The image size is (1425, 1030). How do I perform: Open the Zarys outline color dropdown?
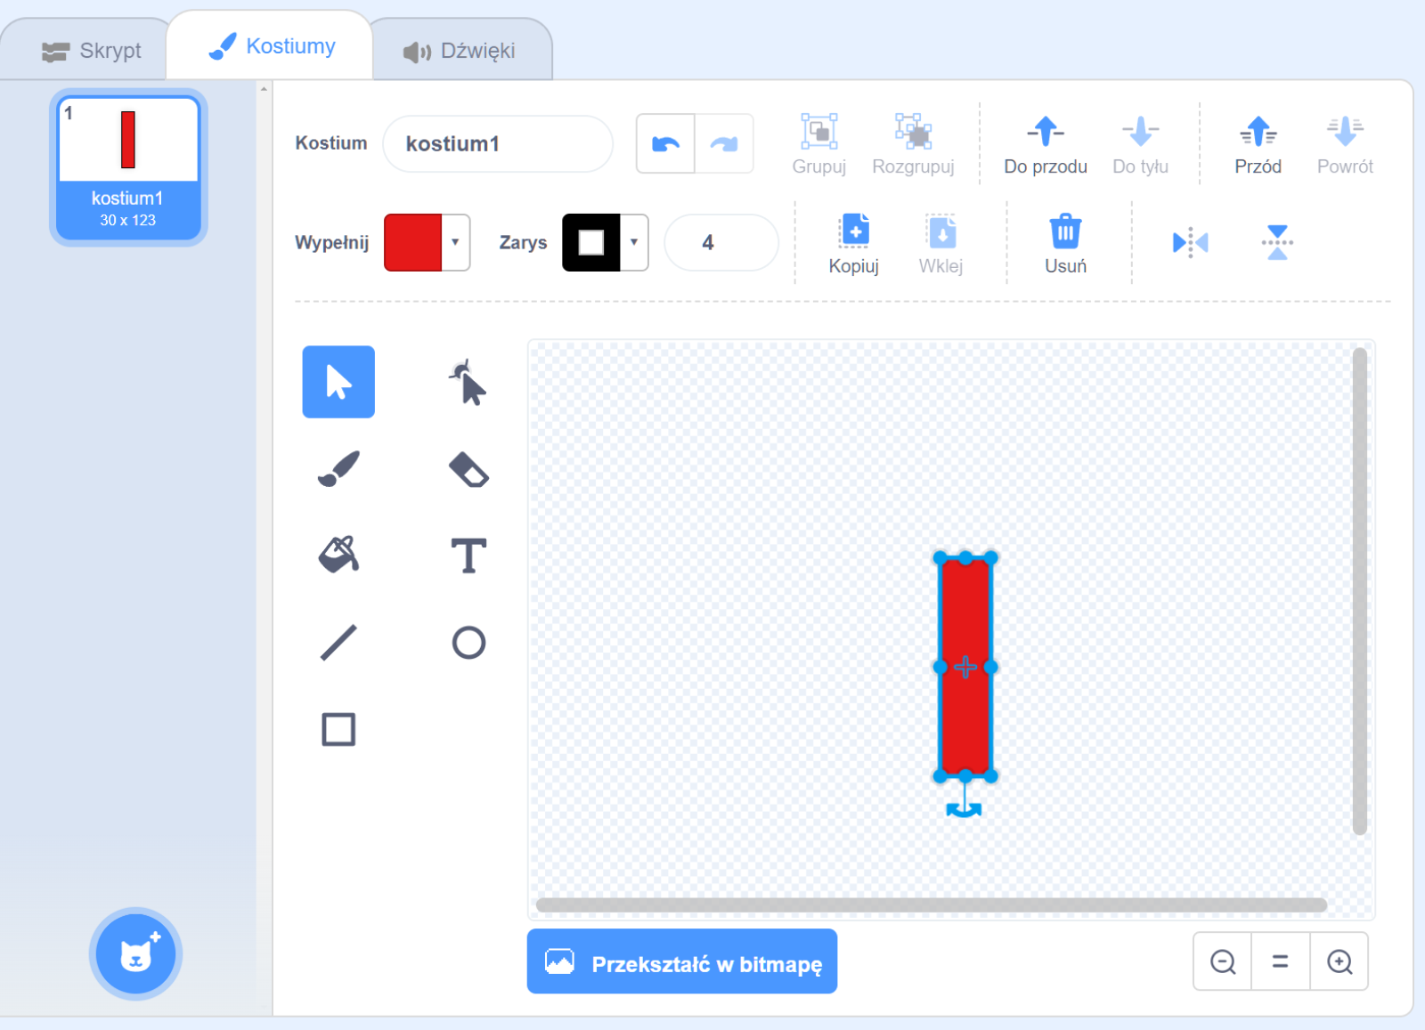[633, 242]
